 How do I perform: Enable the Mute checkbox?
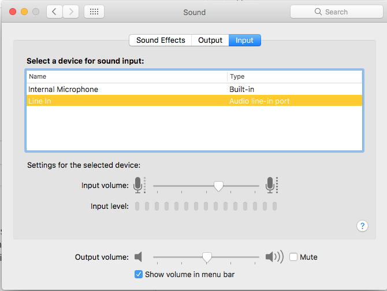[x=293, y=257]
